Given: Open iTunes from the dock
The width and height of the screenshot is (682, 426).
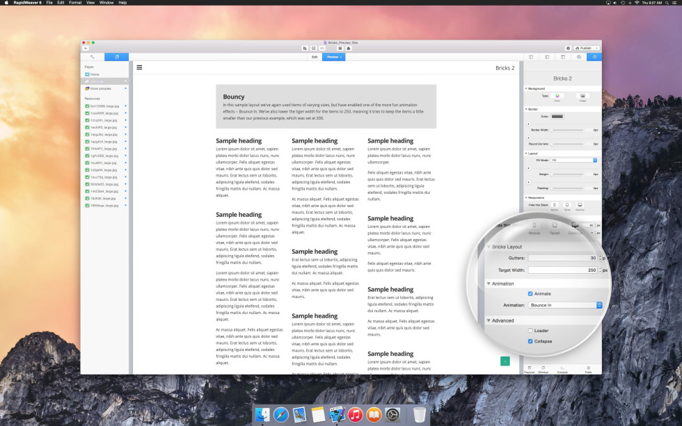Looking at the screenshot, I should (x=355, y=415).
